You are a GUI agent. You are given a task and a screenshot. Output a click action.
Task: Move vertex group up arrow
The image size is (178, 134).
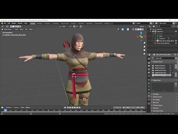click(x=176, y=73)
